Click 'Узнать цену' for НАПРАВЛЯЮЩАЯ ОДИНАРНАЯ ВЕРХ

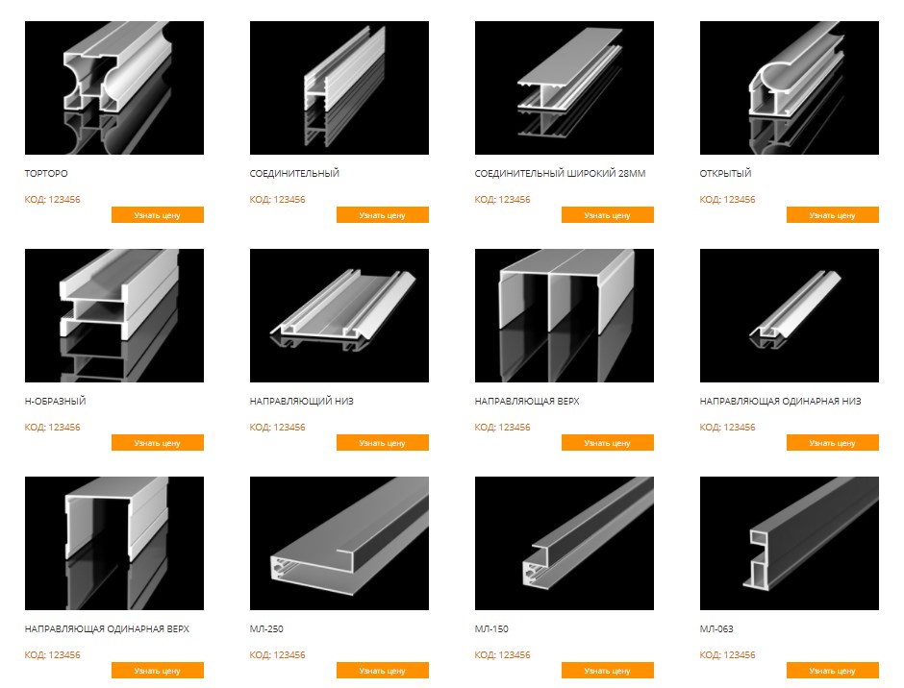point(158,670)
